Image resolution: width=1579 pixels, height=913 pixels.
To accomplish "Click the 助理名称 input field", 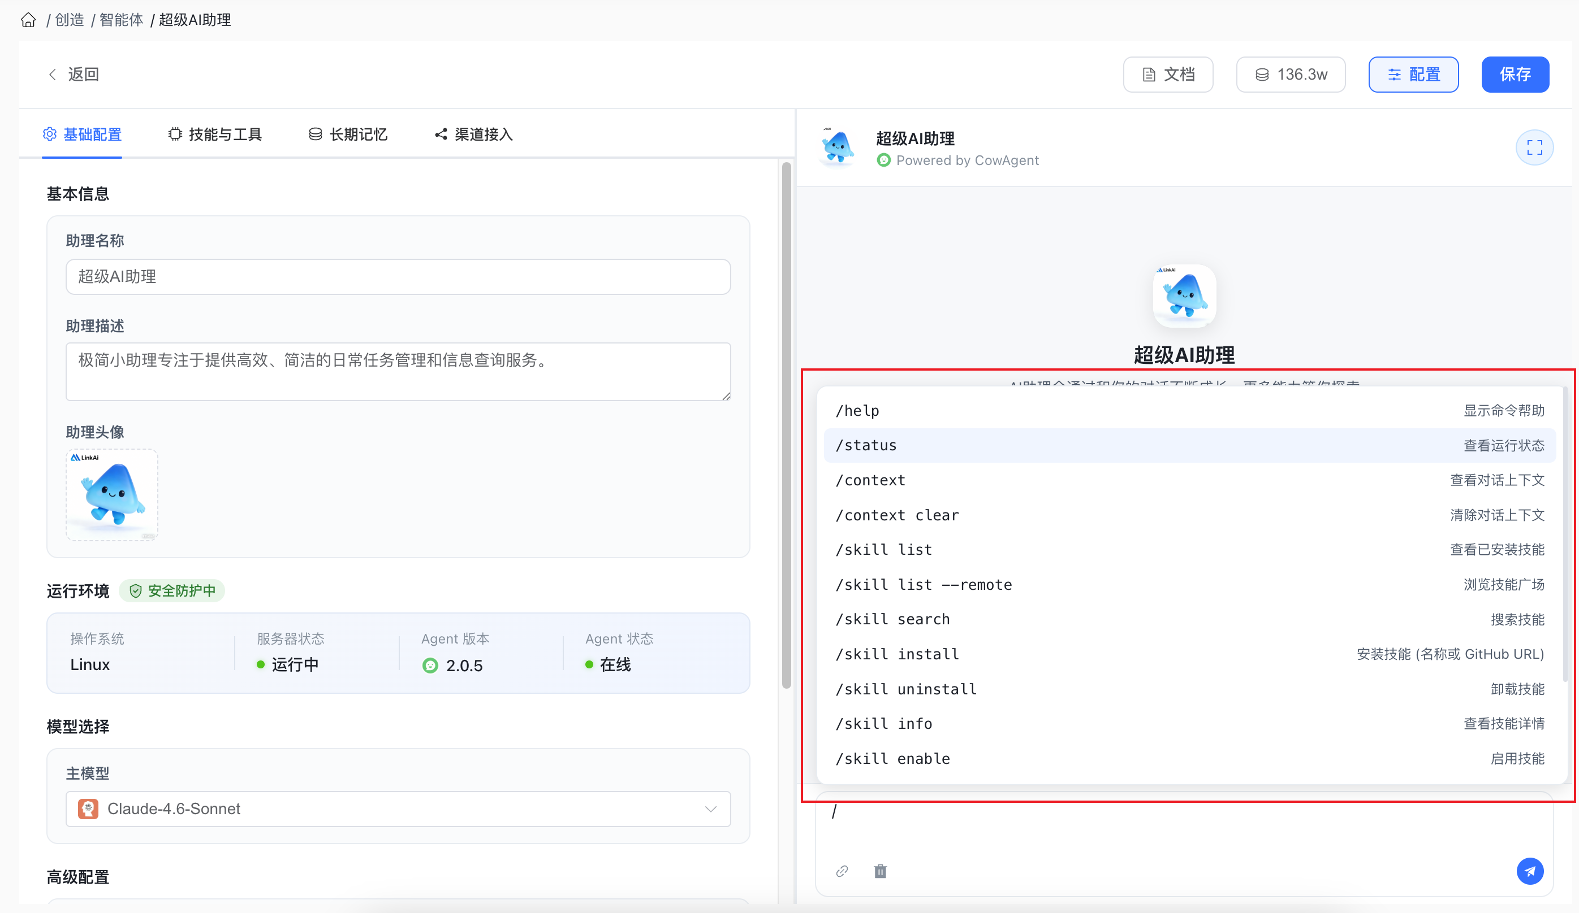I will click(398, 277).
